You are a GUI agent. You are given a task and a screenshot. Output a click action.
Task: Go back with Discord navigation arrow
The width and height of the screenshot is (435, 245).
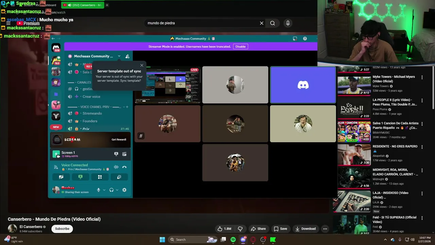tap(53, 38)
